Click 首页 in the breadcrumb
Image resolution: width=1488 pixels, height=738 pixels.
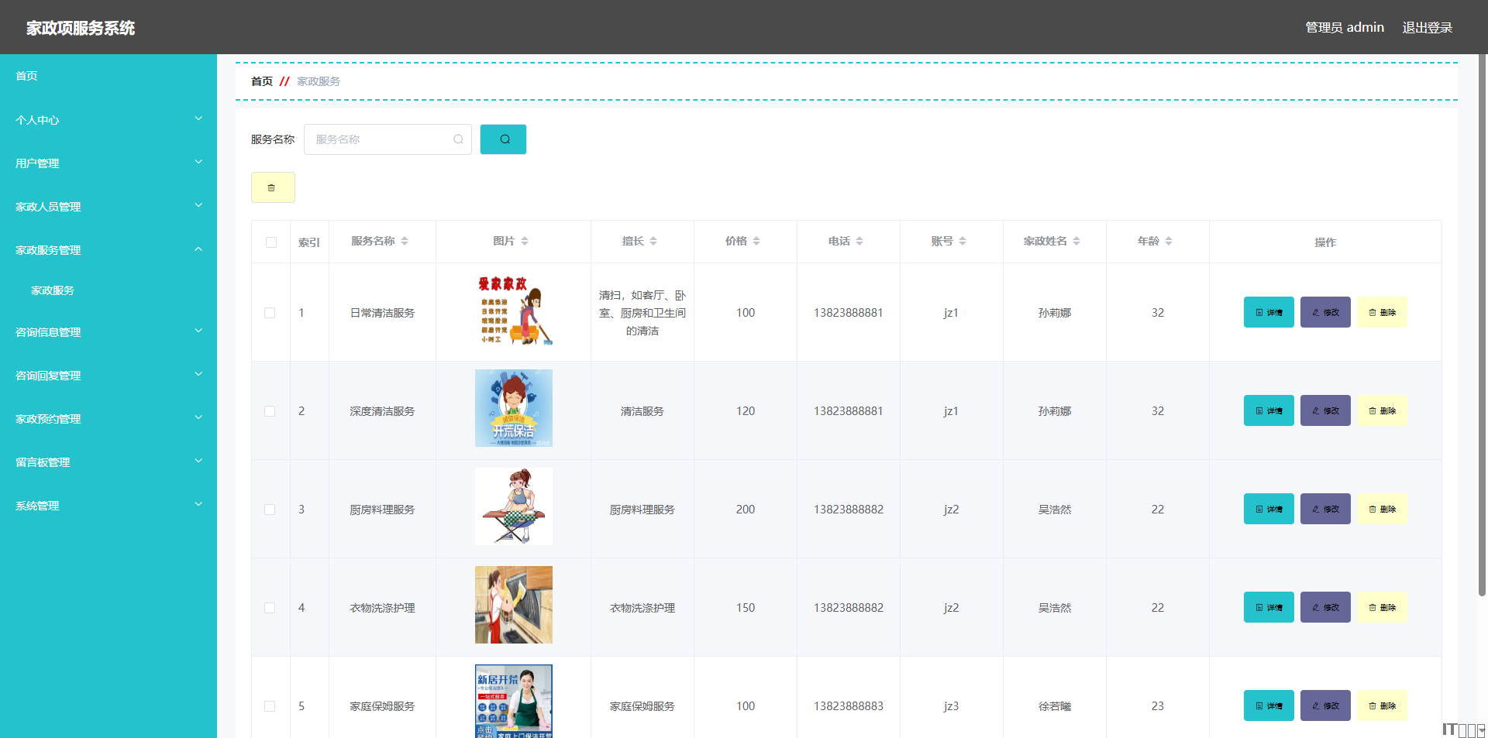[x=261, y=81]
